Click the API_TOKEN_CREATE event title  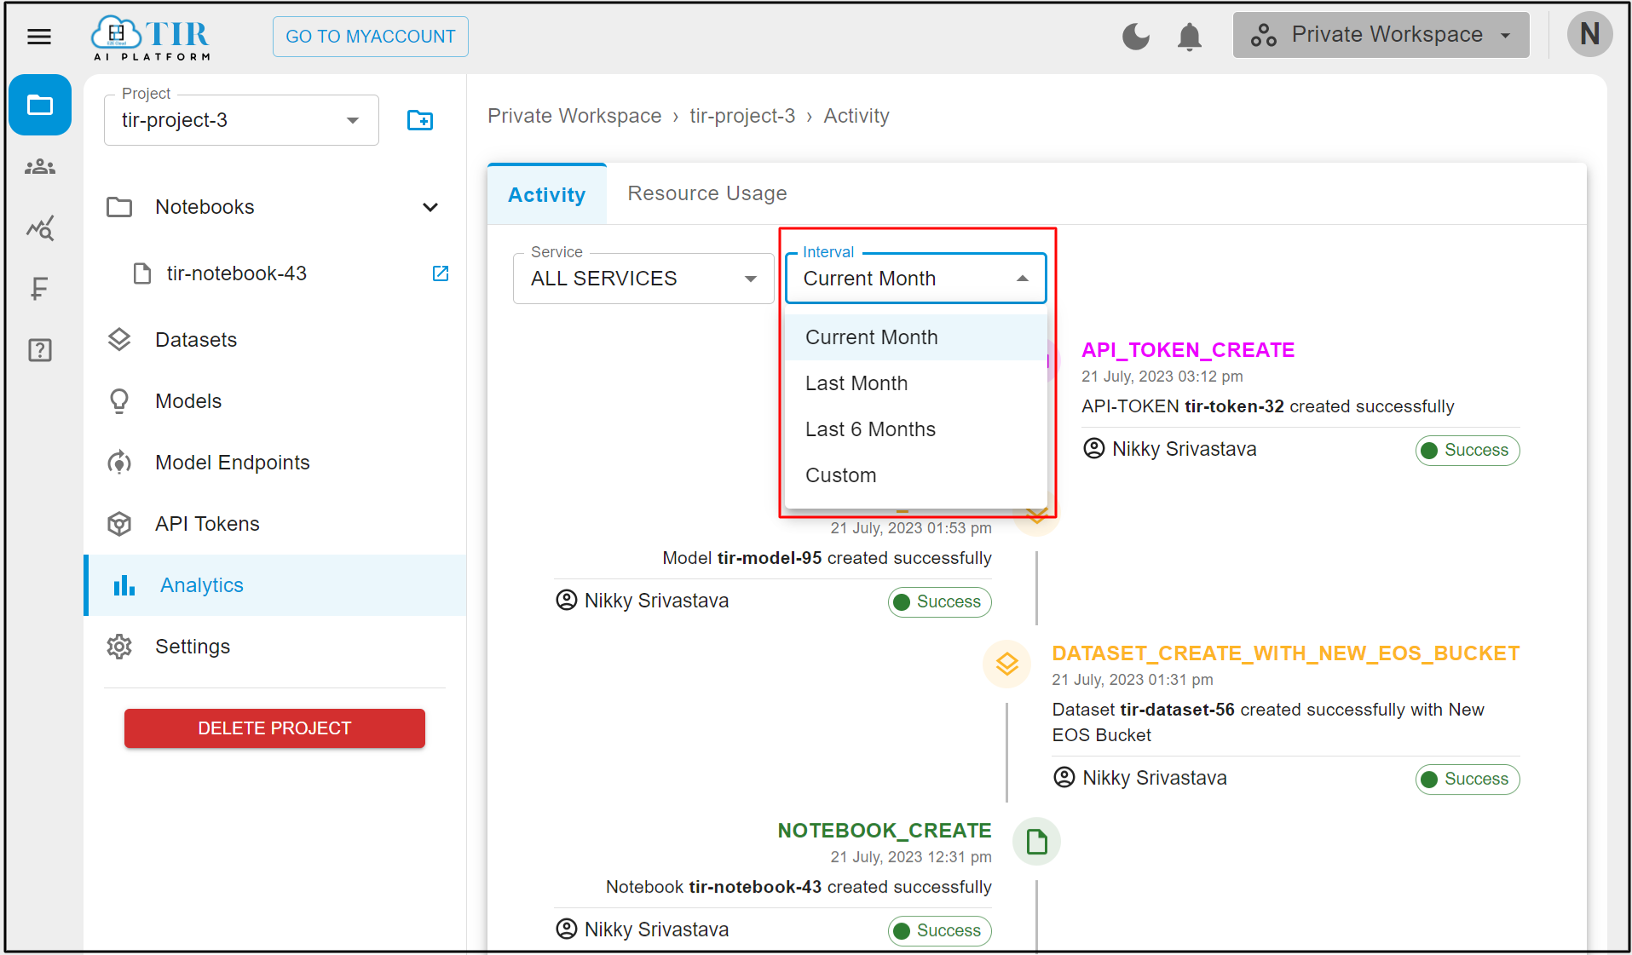click(x=1188, y=350)
